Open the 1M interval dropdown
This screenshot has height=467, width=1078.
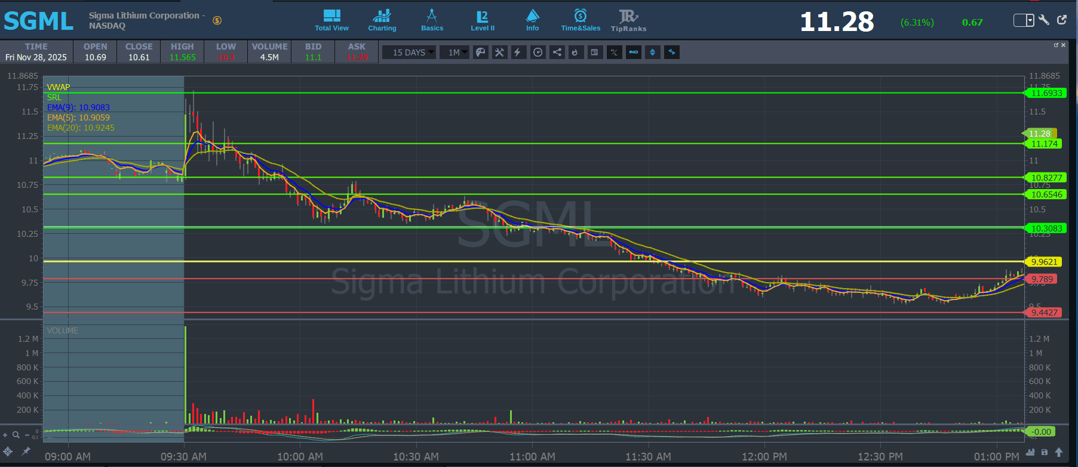coord(454,52)
